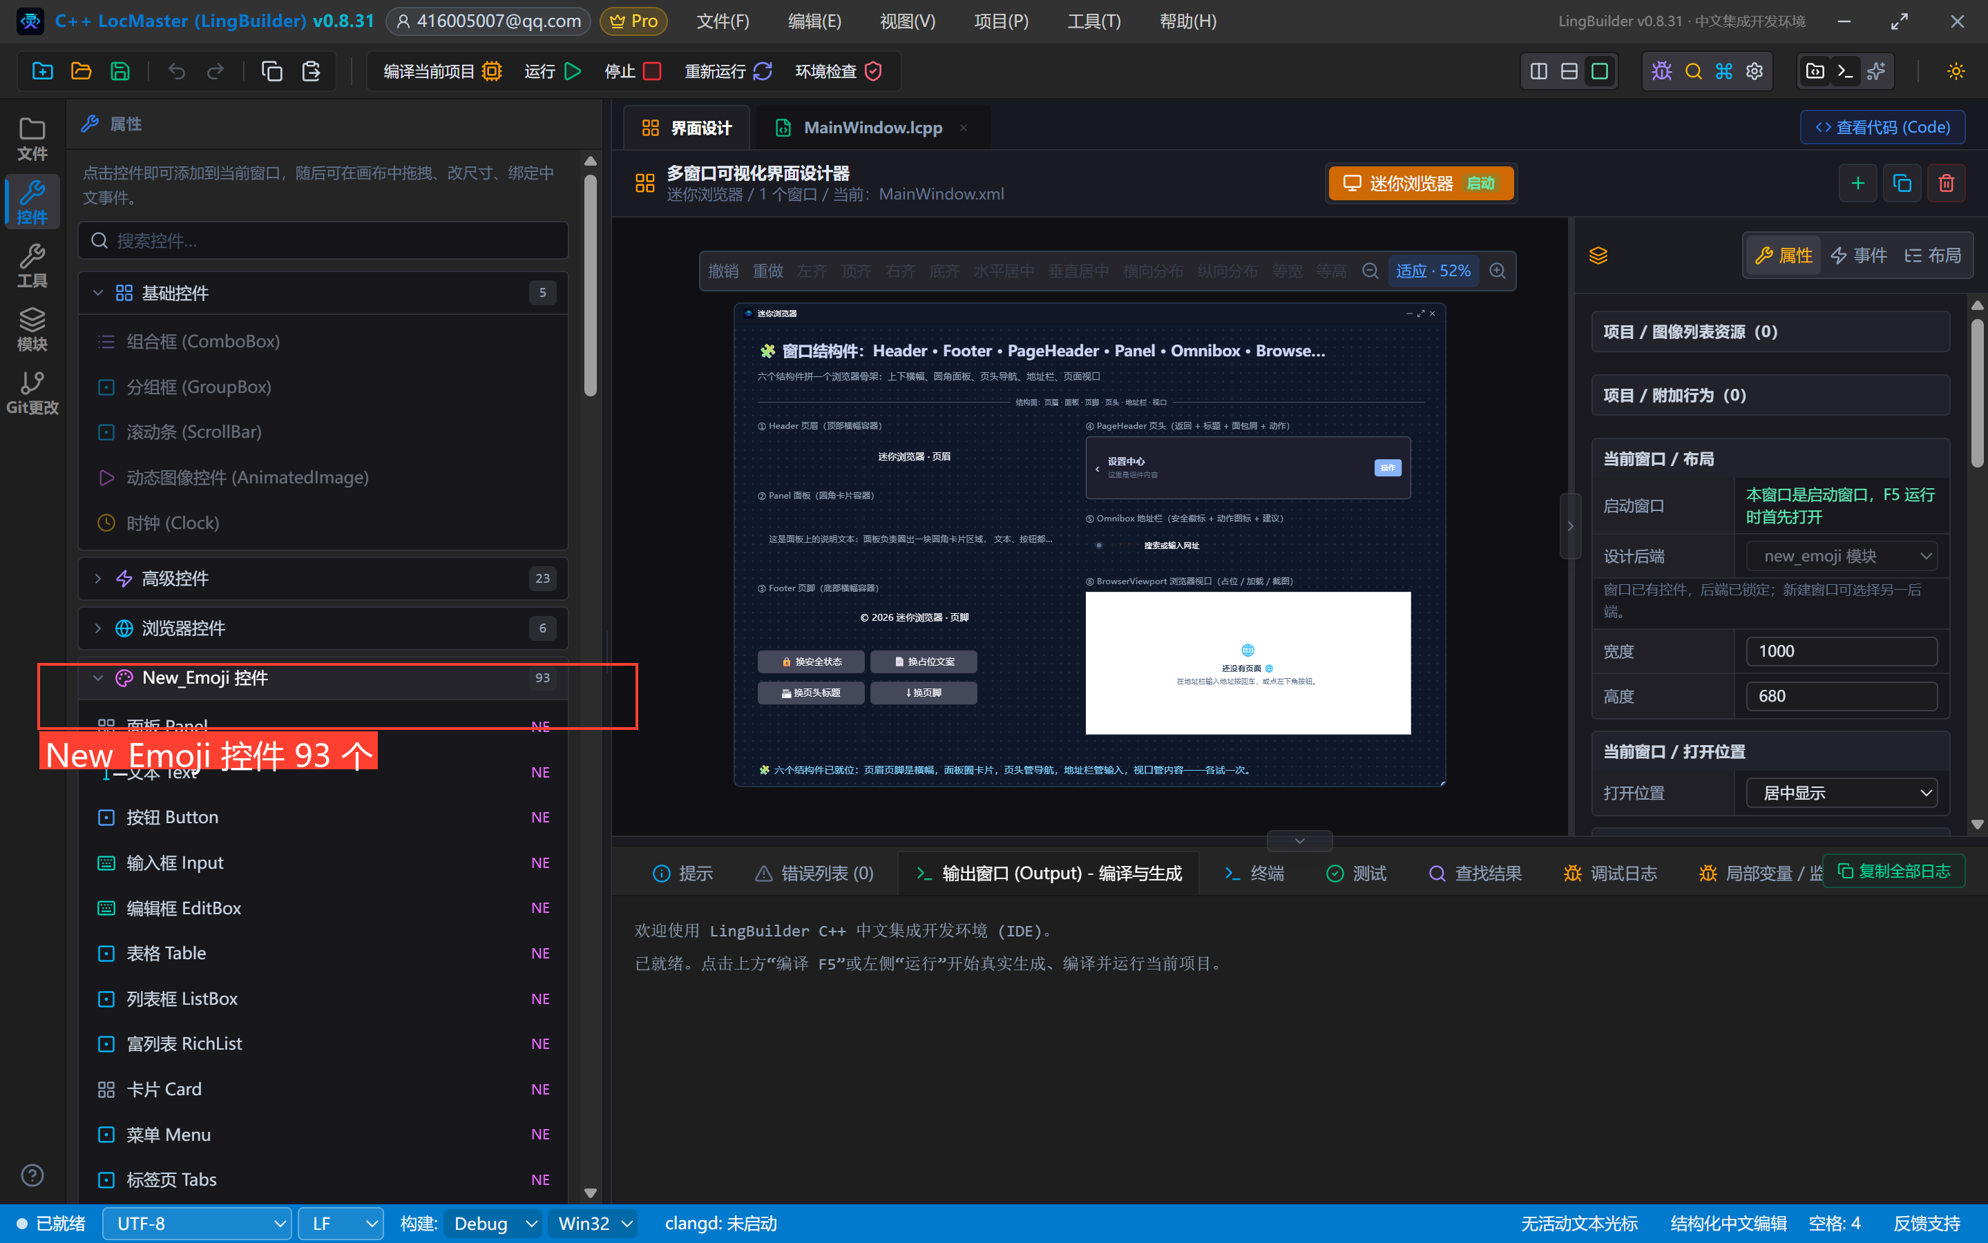1988x1243 pixels.
Task: Expand the 浏览器控件 category
Action: 323,628
